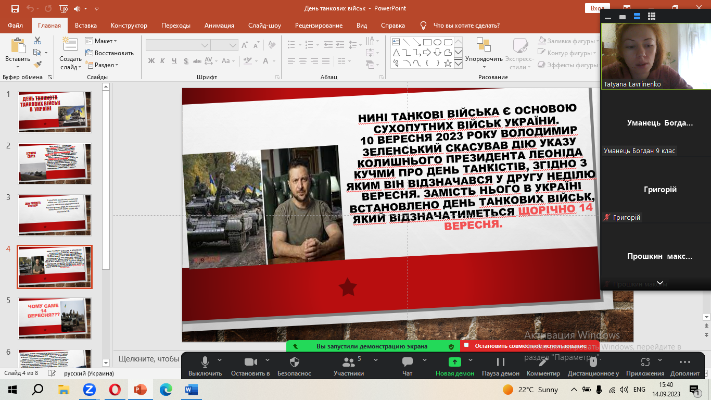The height and width of the screenshot is (400, 711).
Task: Open Zoom Participants (Участники) icon
Action: tap(348, 362)
